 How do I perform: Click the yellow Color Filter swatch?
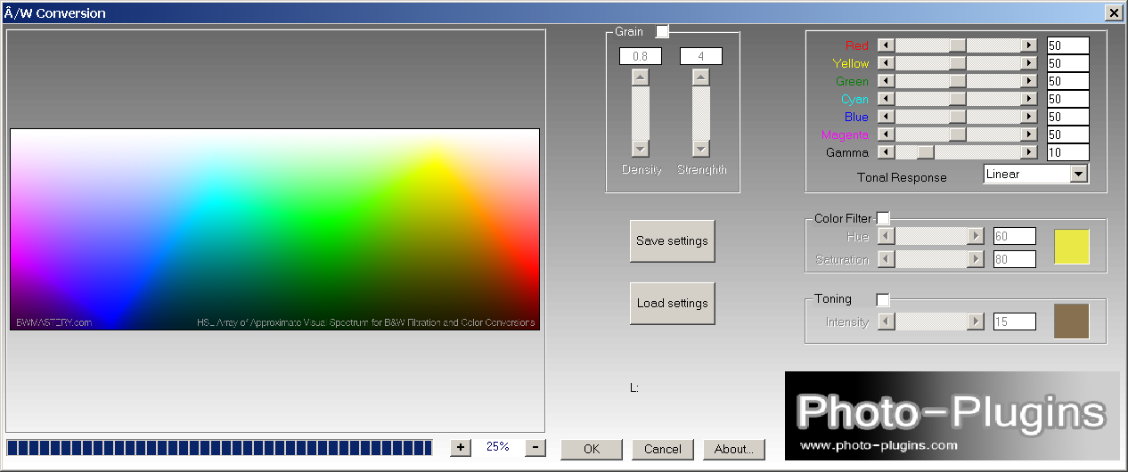[1071, 247]
